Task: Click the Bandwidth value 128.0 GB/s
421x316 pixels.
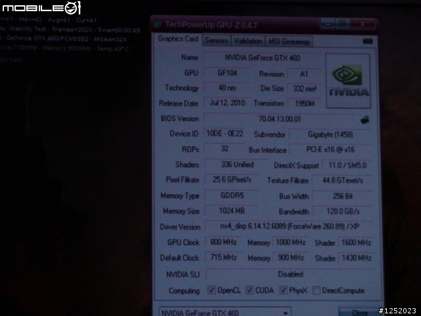Action: [x=343, y=211]
